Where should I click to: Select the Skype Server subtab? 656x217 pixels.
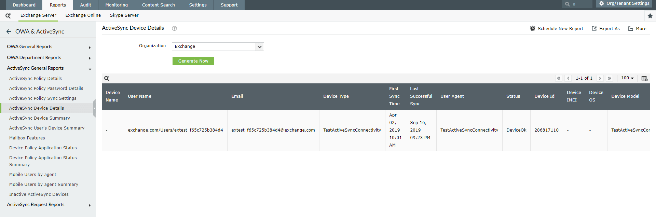[x=124, y=15]
